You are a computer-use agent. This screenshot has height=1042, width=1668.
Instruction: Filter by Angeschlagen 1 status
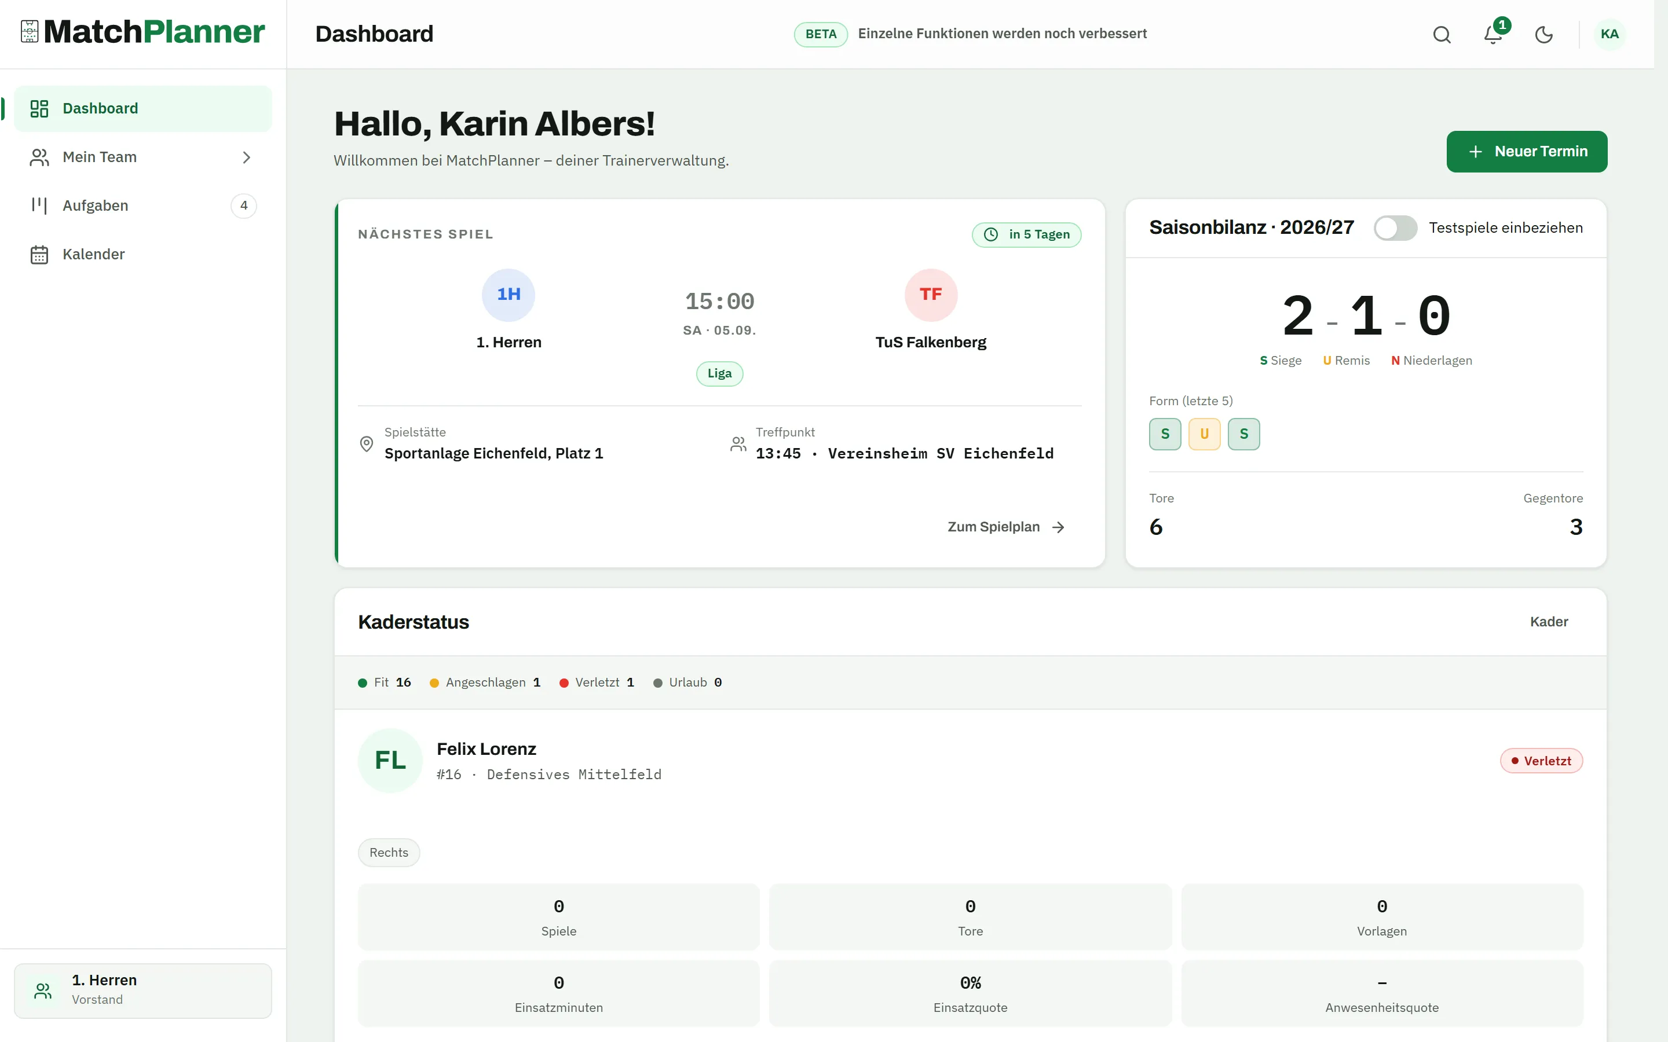click(485, 683)
